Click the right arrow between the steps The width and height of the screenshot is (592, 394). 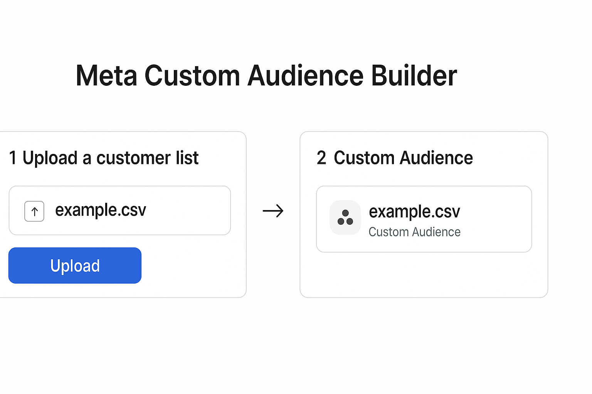tap(273, 211)
